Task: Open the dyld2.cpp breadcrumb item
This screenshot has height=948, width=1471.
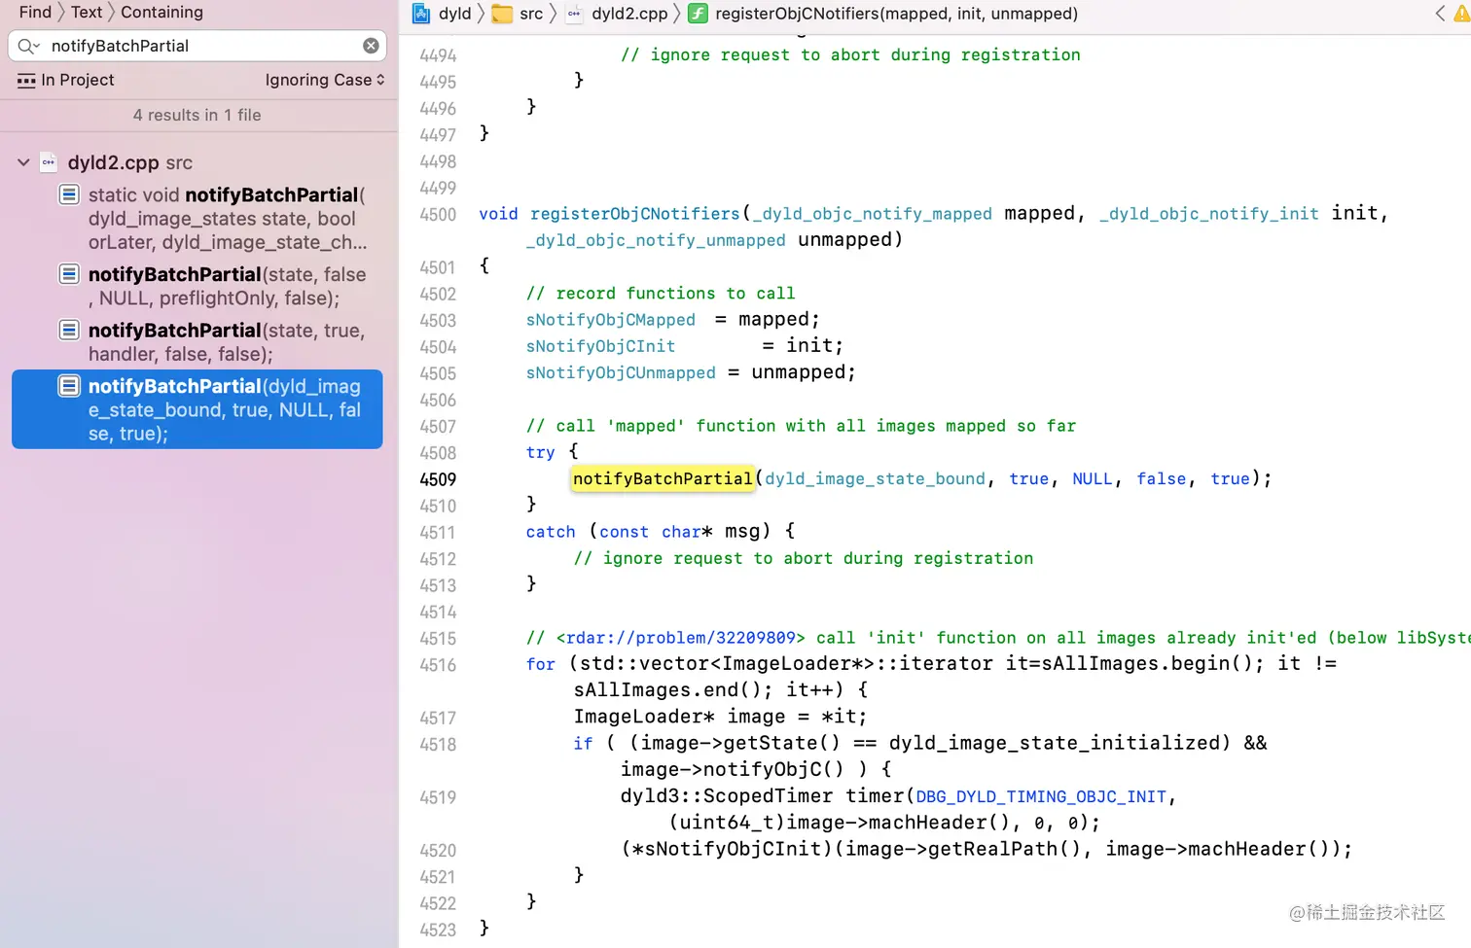Action: (629, 14)
